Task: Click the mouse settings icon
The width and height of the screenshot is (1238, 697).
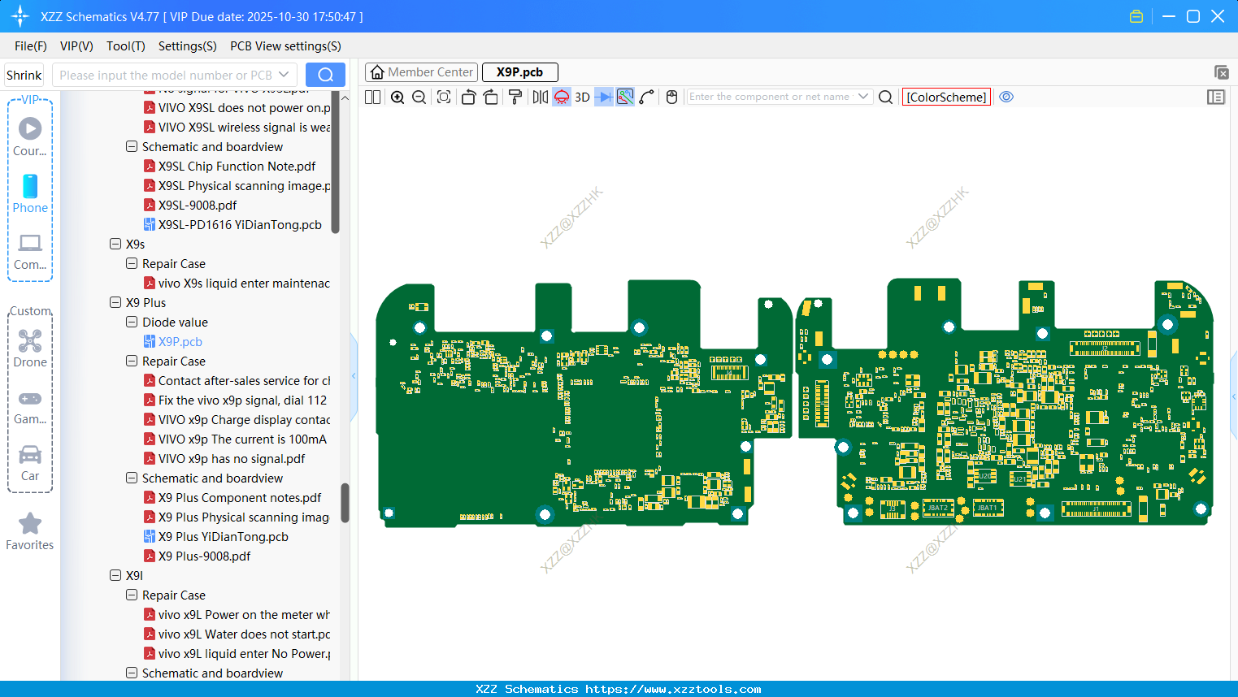Action: (671, 97)
